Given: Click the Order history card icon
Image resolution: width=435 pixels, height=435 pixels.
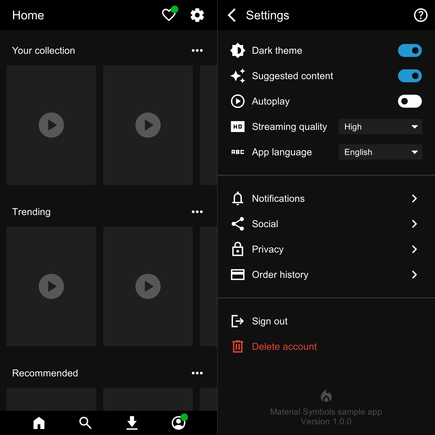Looking at the screenshot, I should pos(238,275).
